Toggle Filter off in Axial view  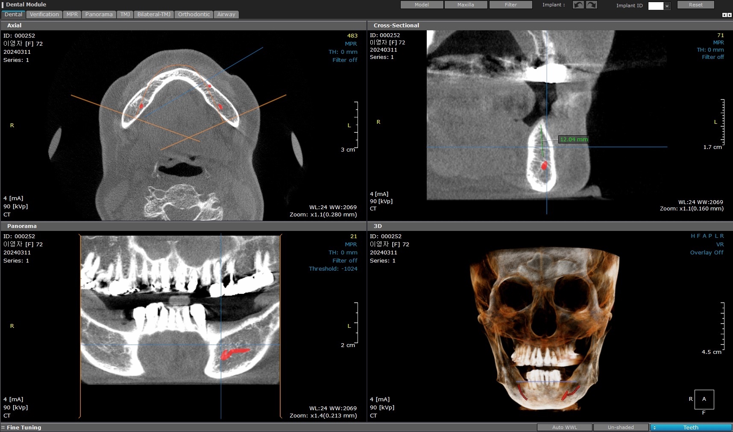coord(345,60)
